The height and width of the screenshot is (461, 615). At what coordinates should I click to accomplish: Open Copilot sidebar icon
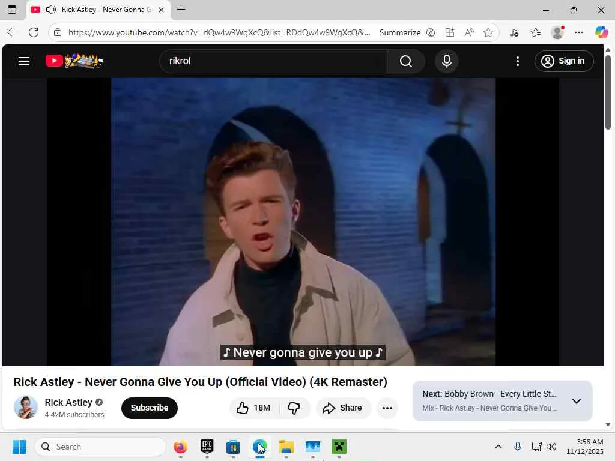coord(601,32)
